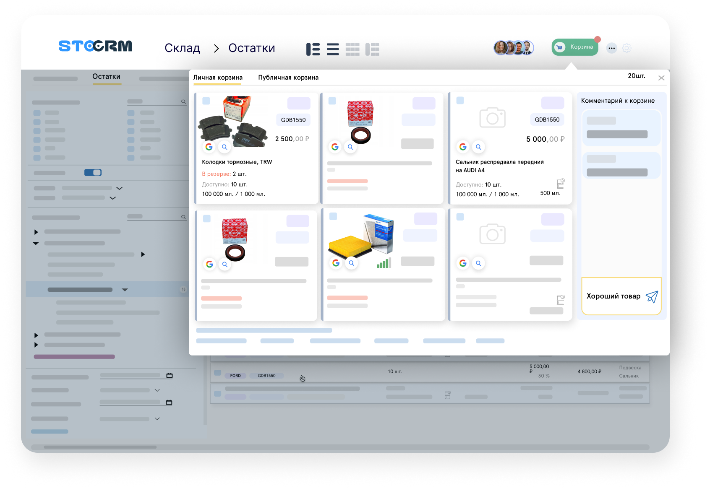This screenshot has width=710, height=488.
Task: Click magnifier icon on the air filter card
Action: (352, 263)
